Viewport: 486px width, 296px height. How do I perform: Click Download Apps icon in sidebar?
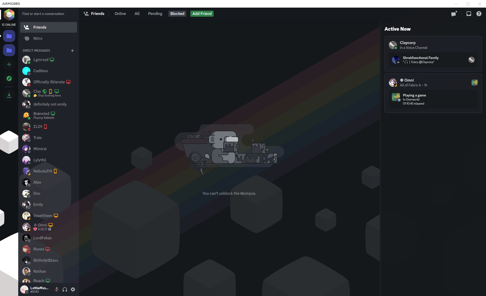[x=9, y=95]
